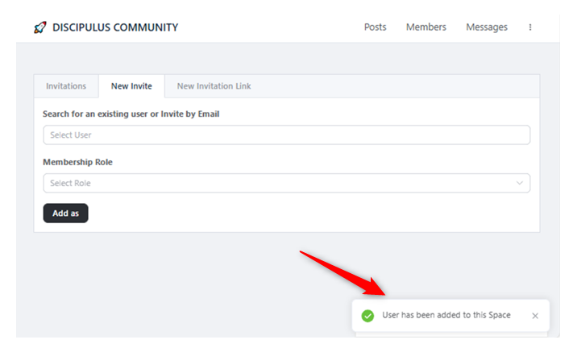Select the New Invite tab
Screen dimensions: 573x344
point(131,86)
